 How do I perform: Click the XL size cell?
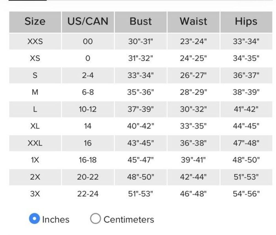point(35,126)
